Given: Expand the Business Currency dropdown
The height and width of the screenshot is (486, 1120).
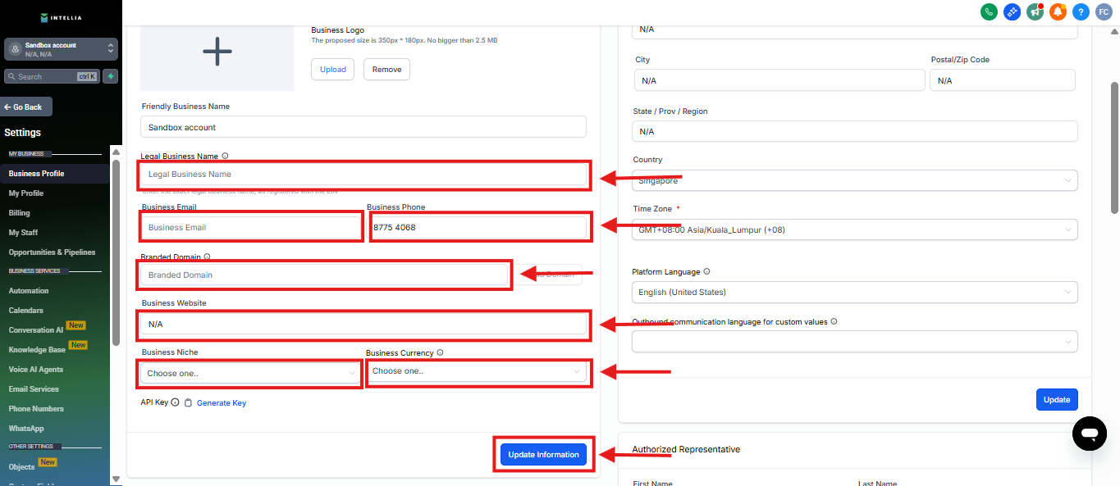Looking at the screenshot, I should click(x=477, y=371).
